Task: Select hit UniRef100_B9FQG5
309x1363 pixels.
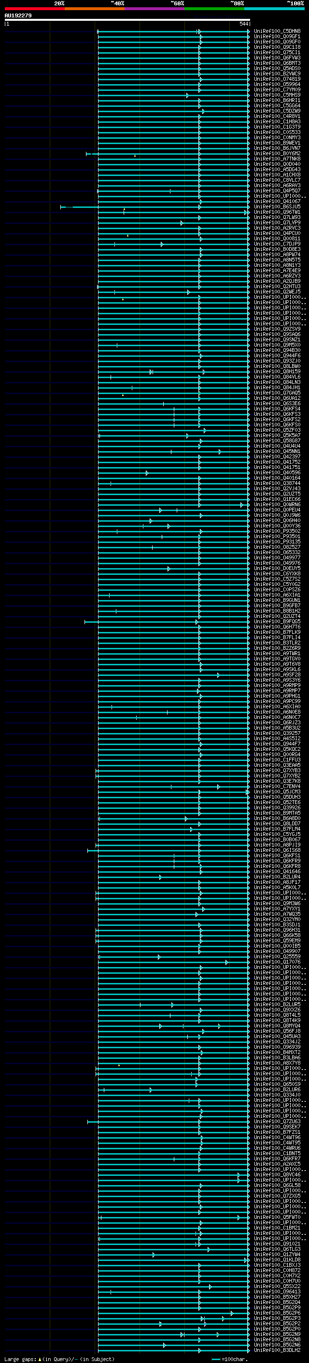Action: (277, 622)
